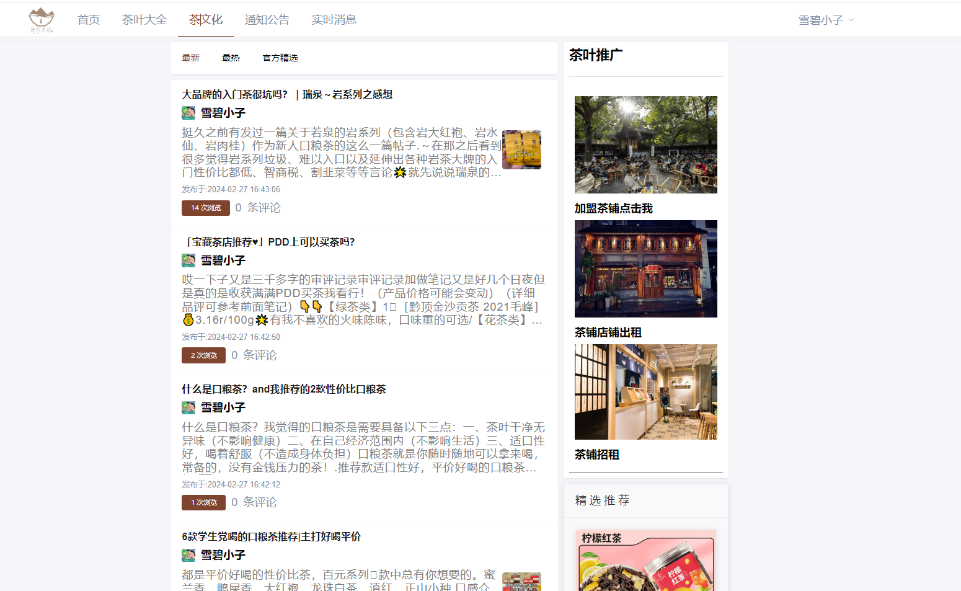Open comments on the 瑞泉 岩系列 post
The height and width of the screenshot is (591, 961).
point(258,208)
